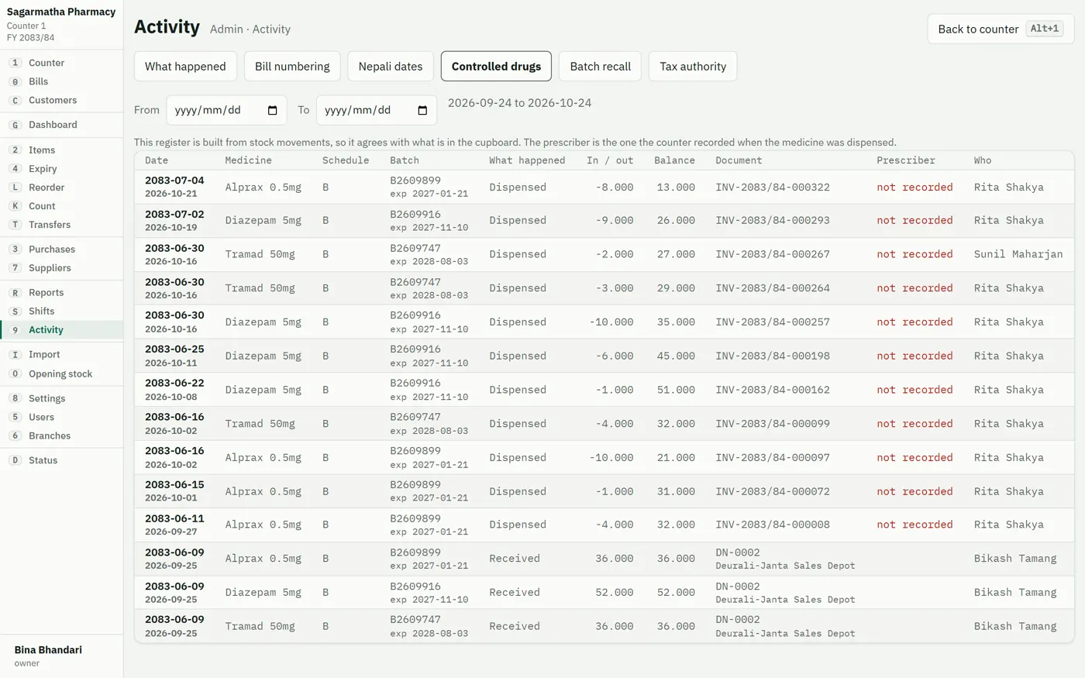Viewport: 1085px width, 678px height.
Task: Go to the Batch recall tab
Action: [601, 66]
